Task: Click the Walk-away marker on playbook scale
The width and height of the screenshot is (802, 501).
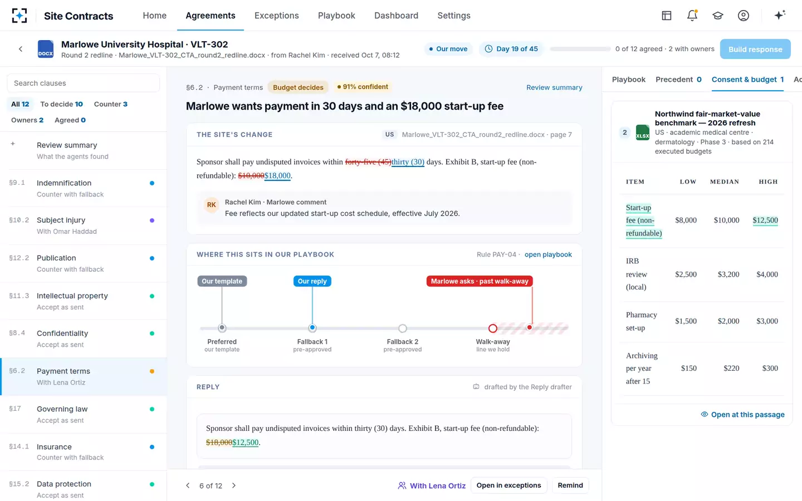Action: click(493, 328)
